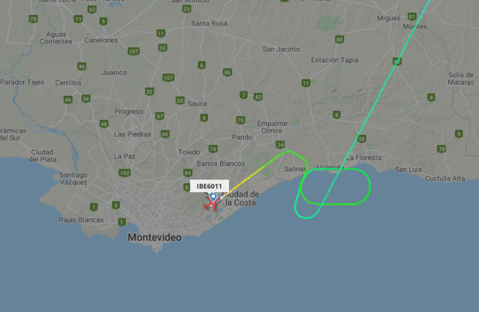Click route 34 shield near Empalme Olmos
The width and height of the screenshot is (479, 312).
(280, 144)
